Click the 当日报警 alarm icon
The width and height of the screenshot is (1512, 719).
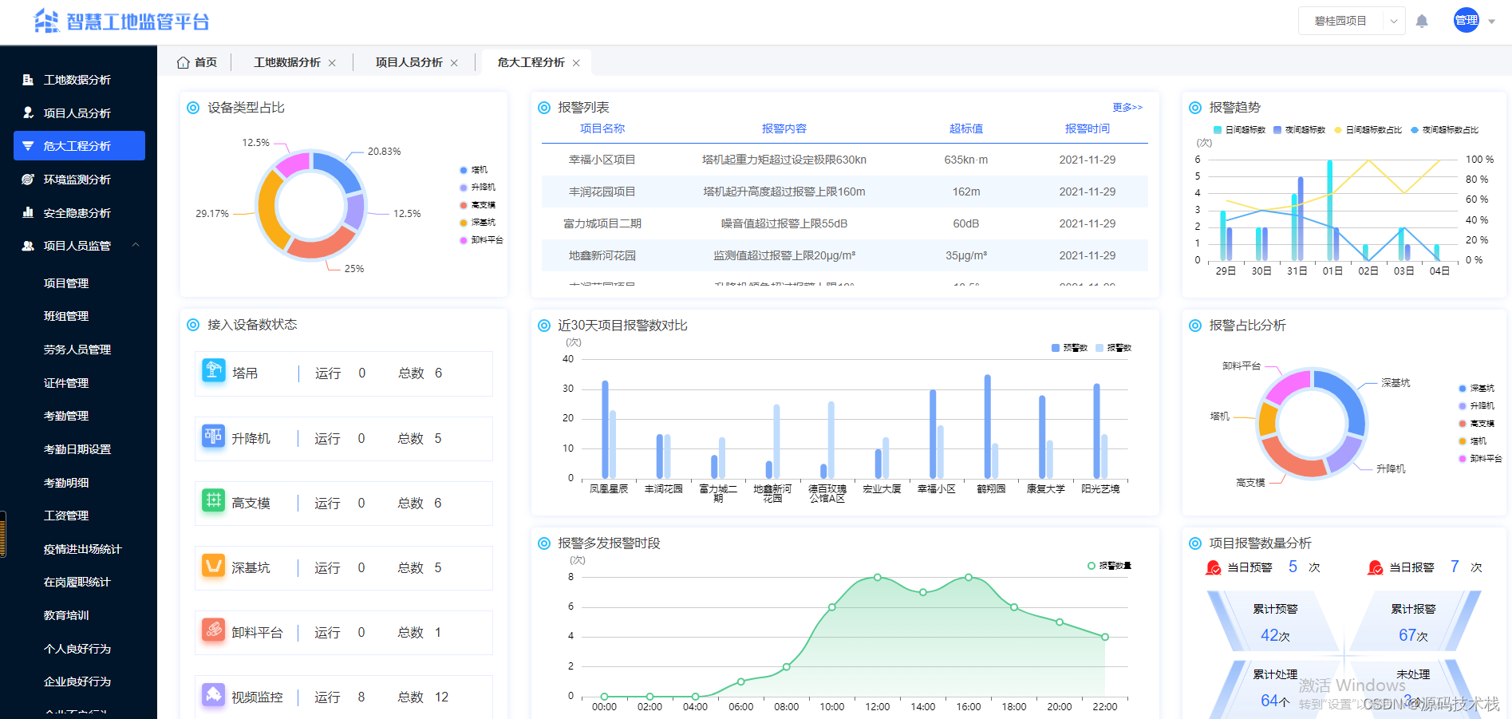click(1376, 567)
